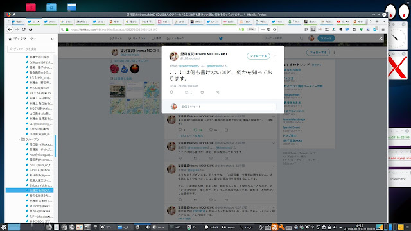Open the blue home folder desktop icon

51,6
